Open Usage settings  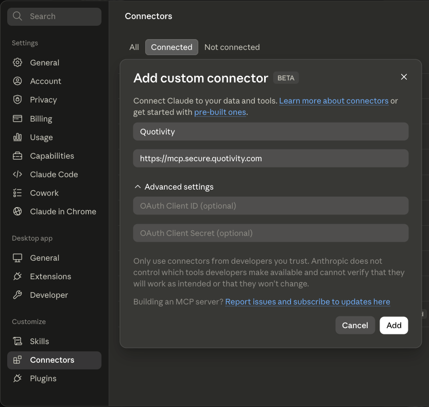tap(54, 137)
